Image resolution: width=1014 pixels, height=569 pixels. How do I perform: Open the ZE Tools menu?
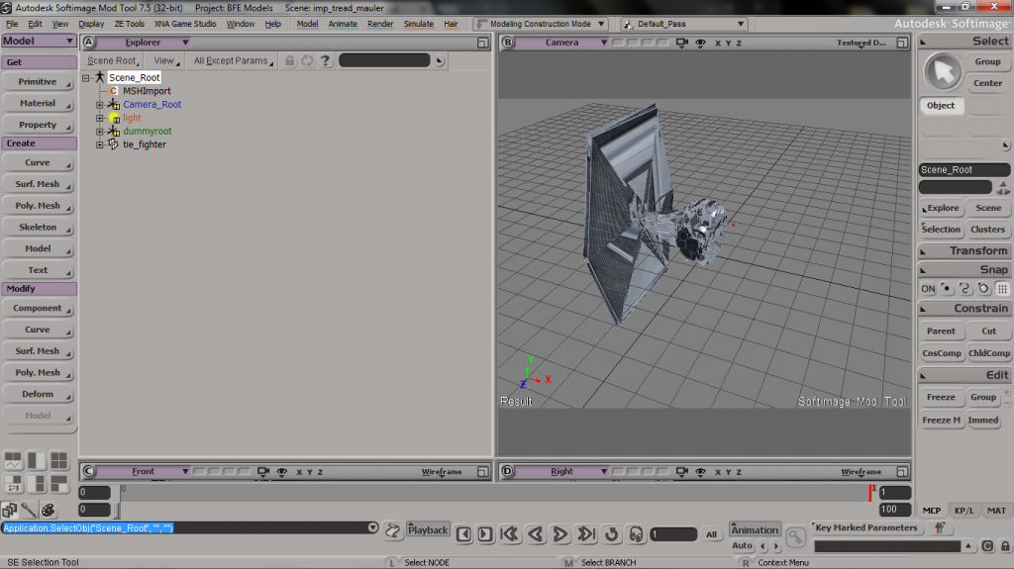tap(130, 24)
